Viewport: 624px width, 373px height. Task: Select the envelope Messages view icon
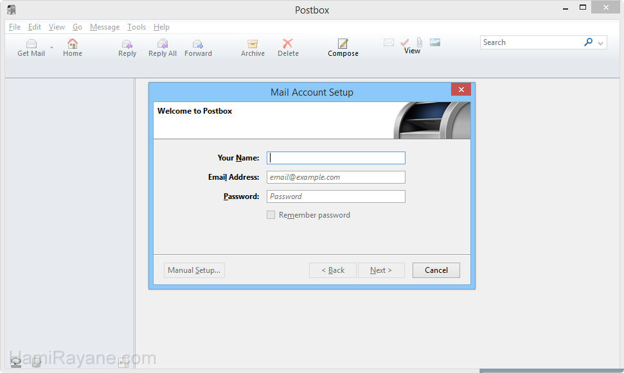389,42
